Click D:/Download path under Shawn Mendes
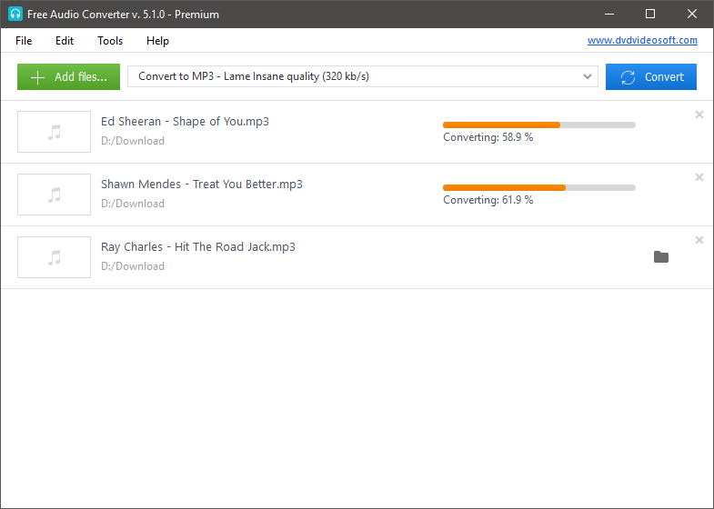714x509 pixels. click(x=133, y=204)
